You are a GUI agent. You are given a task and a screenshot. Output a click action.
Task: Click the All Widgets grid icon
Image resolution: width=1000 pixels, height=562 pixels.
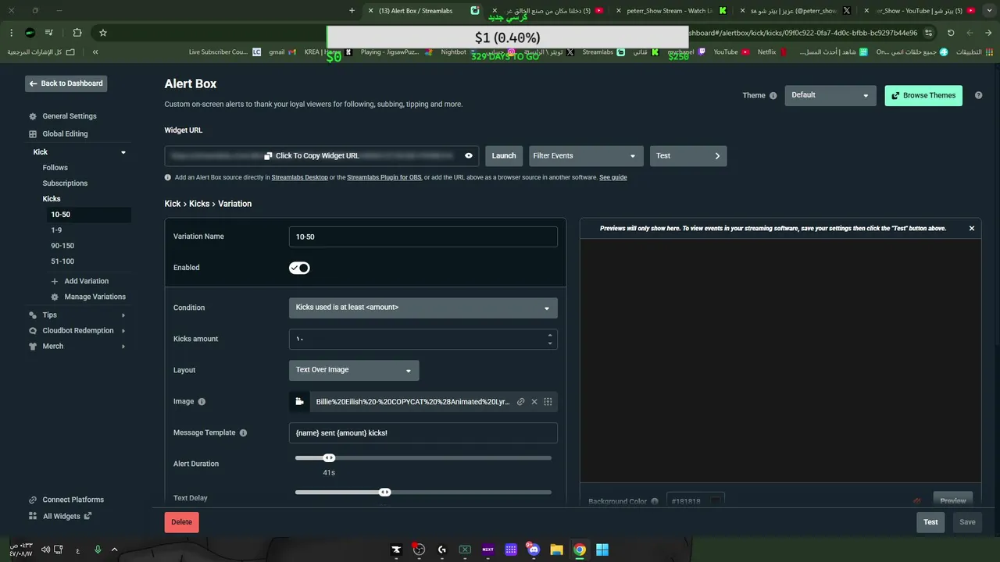coord(33,517)
